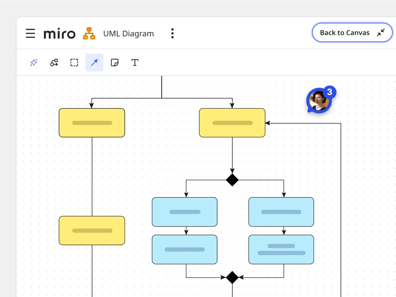
Task: Select the lower-left yellow node
Action: point(92,230)
